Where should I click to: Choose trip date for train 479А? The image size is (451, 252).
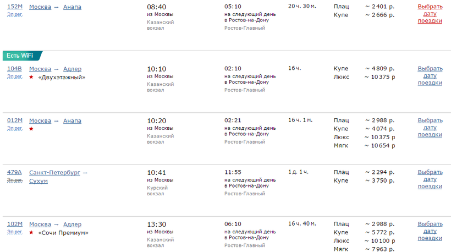[430, 179]
